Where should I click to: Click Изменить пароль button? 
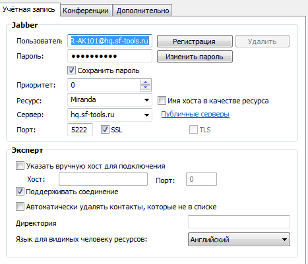[195, 57]
